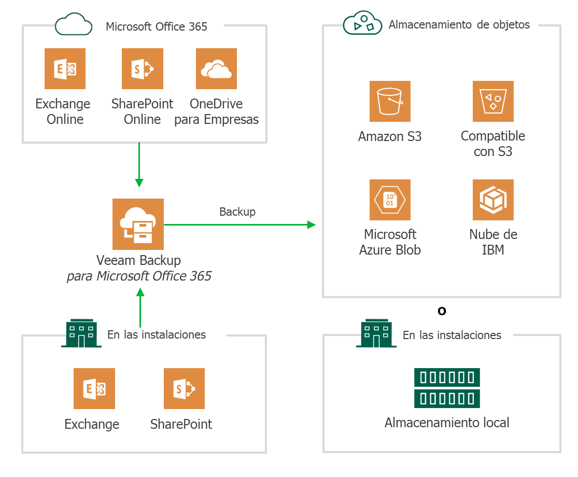Viewport: 578px width, 477px height.
Task: Click the Backup arrow label
Action: tap(237, 212)
